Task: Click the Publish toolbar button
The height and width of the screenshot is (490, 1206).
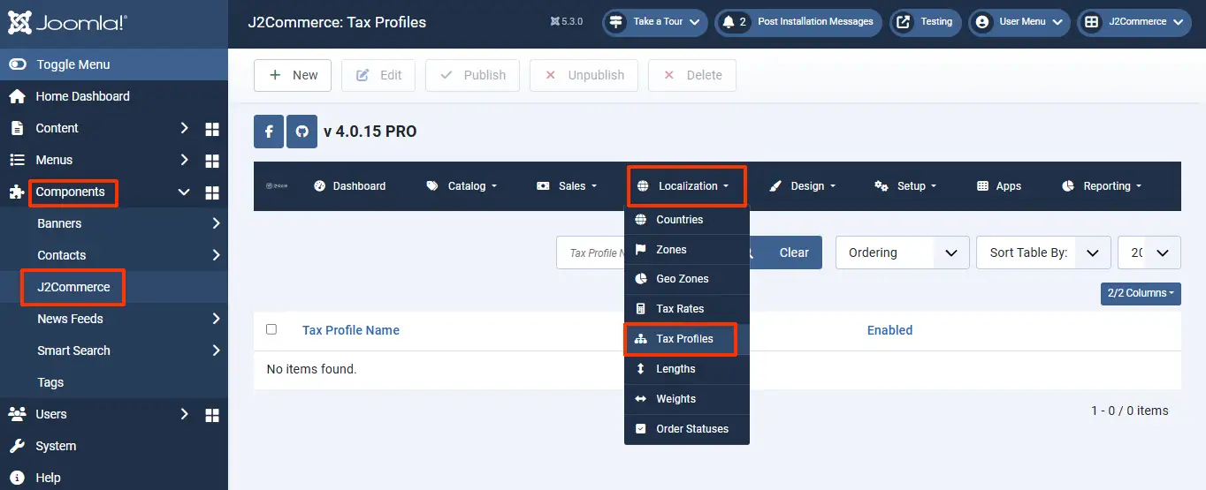Action: (472, 75)
